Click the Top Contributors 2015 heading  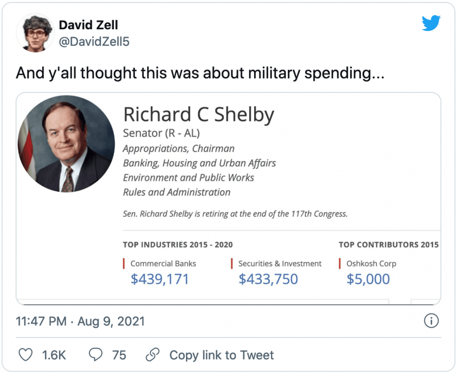pos(388,245)
